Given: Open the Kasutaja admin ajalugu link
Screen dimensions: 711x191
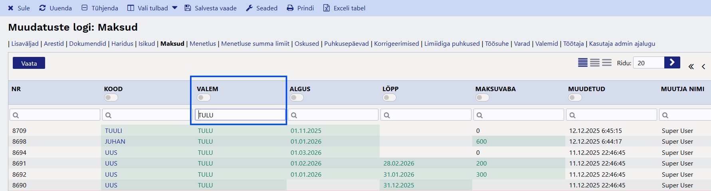Looking at the screenshot, I should [622, 44].
